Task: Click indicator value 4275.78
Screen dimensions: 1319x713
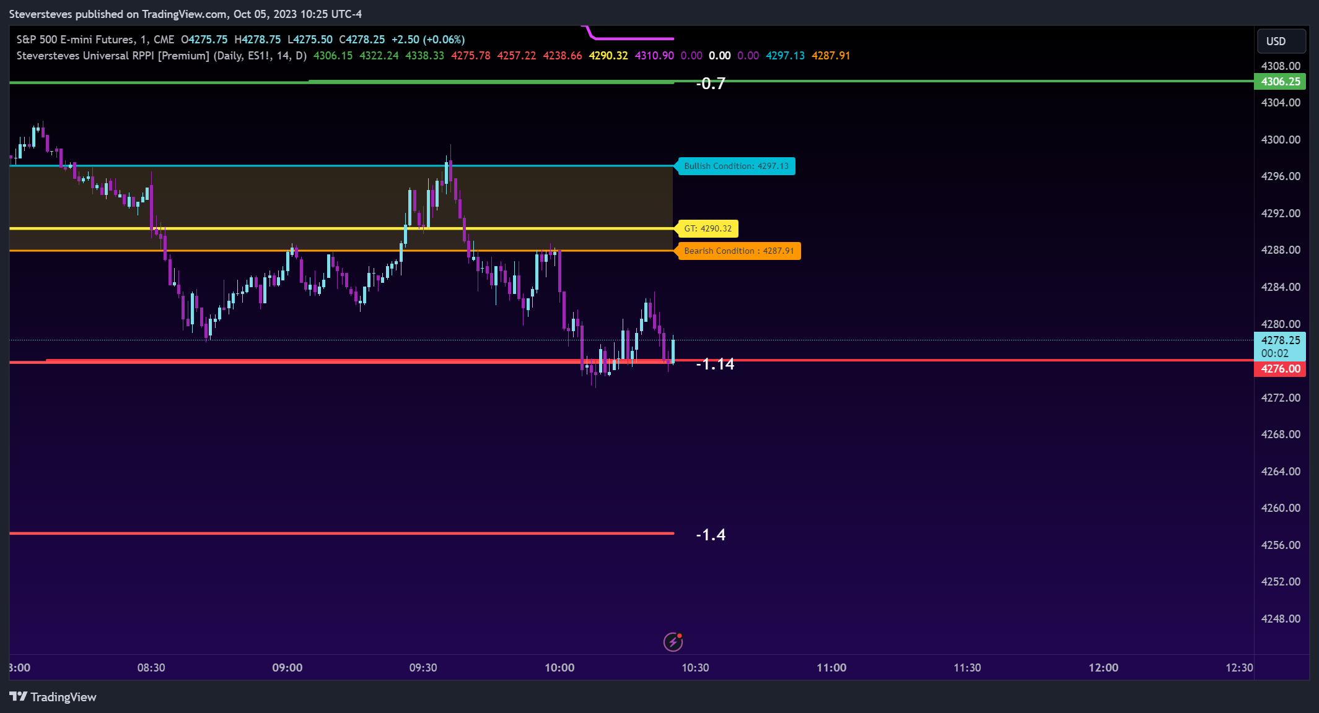Action: [x=471, y=56]
